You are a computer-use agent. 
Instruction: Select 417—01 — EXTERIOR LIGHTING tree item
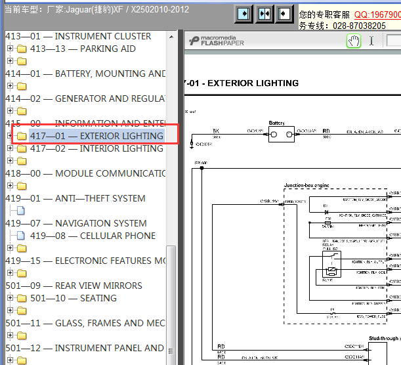click(96, 136)
